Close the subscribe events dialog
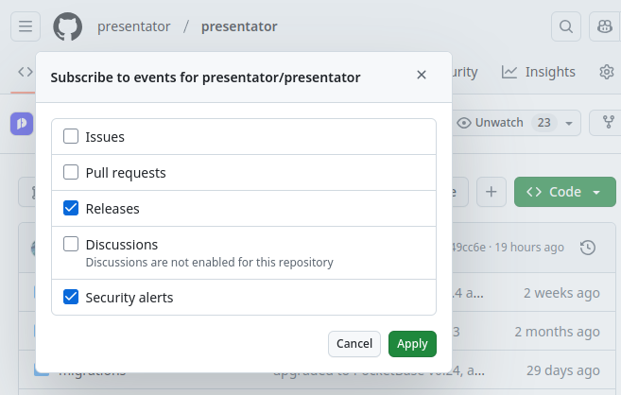621x395 pixels. click(x=422, y=75)
